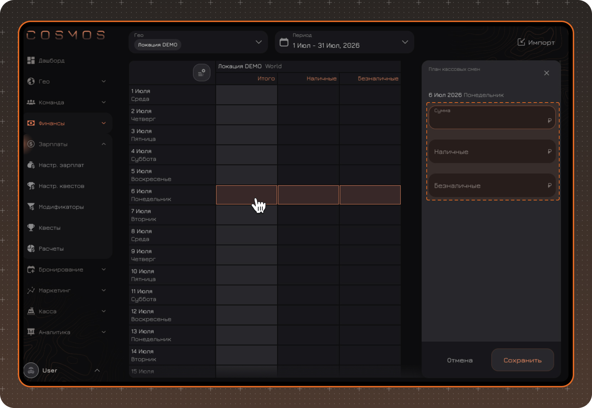The height and width of the screenshot is (408, 592).
Task: Click the Гео globe icon in sidebar
Action: click(x=31, y=82)
